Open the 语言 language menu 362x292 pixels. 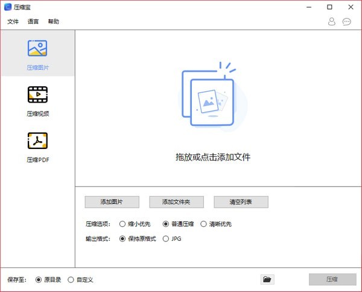coord(33,22)
